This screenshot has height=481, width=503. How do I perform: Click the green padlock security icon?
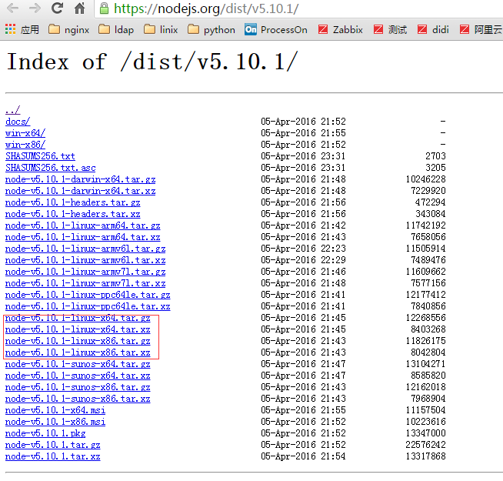coord(104,9)
